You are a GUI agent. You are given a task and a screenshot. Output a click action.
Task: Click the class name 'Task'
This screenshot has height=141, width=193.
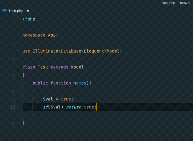(43, 67)
